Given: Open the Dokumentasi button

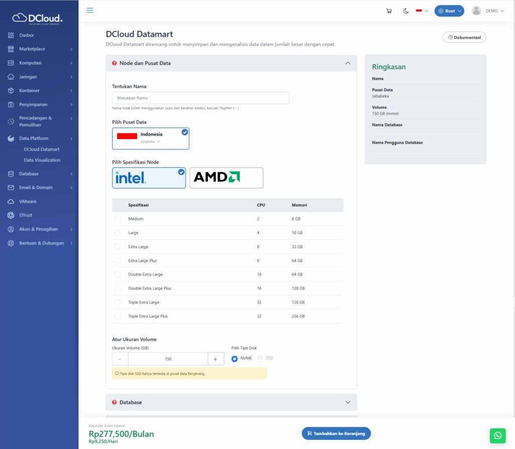Looking at the screenshot, I should [464, 37].
